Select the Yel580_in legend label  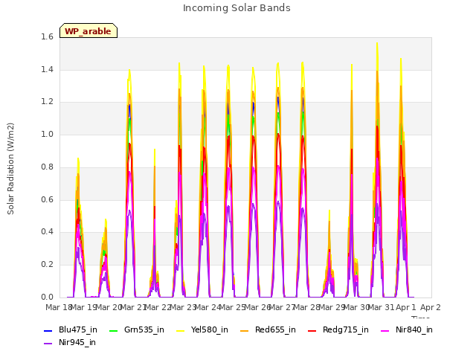click(210, 330)
